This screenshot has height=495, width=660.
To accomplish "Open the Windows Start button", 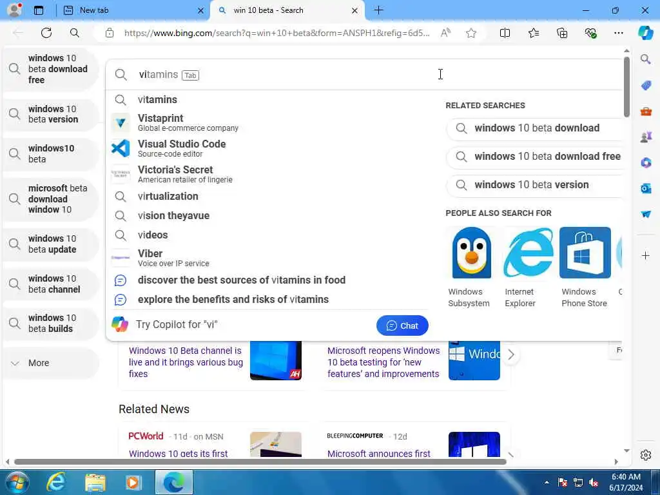I will [x=17, y=482].
